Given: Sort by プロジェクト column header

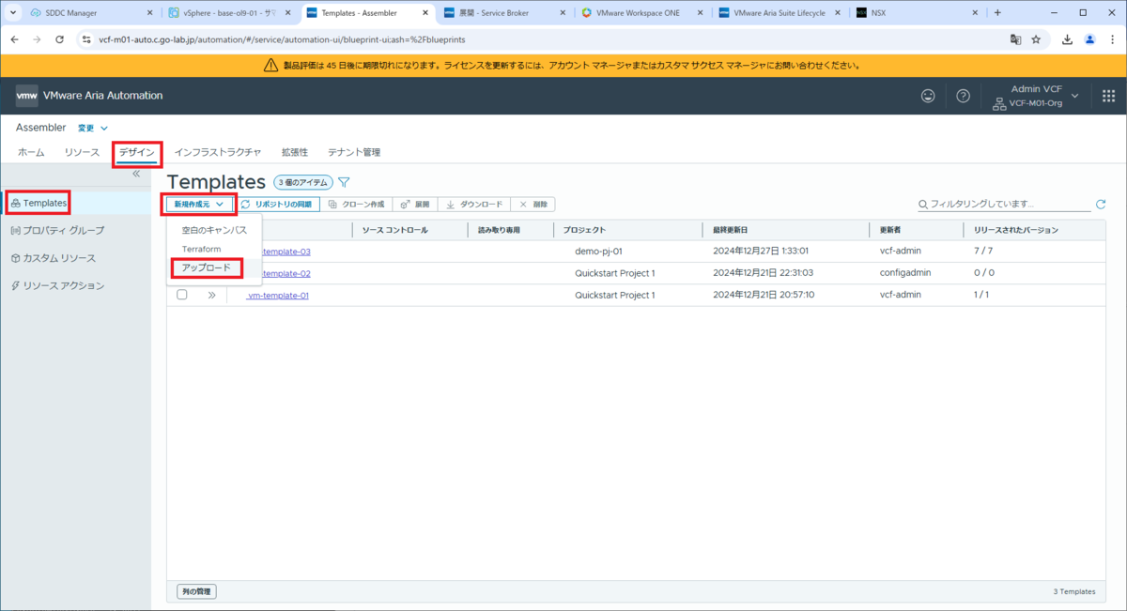Looking at the screenshot, I should tap(585, 230).
